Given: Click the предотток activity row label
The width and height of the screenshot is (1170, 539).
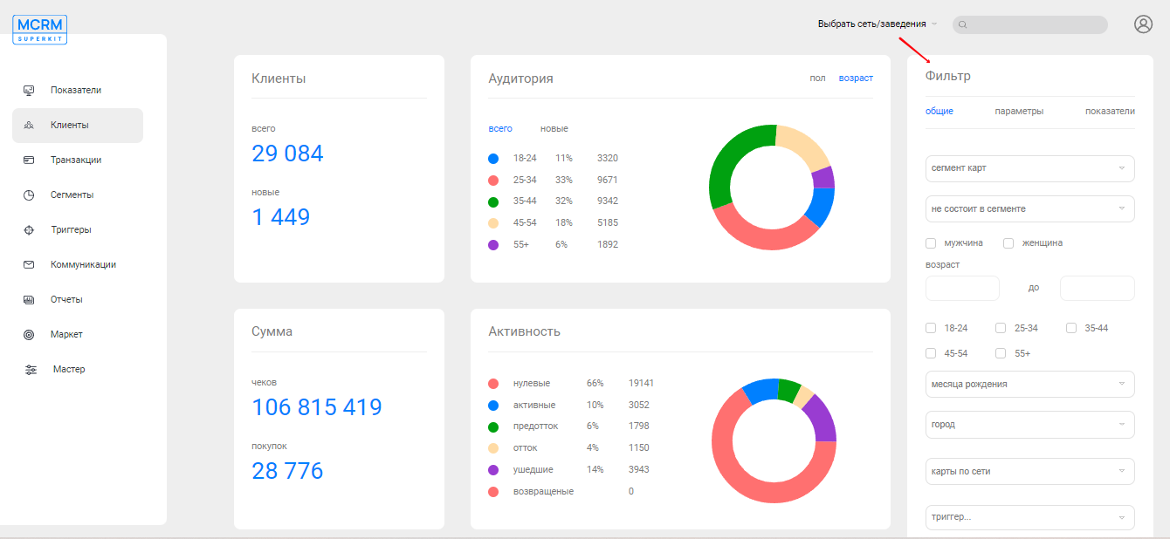Looking at the screenshot, I should tap(536, 426).
